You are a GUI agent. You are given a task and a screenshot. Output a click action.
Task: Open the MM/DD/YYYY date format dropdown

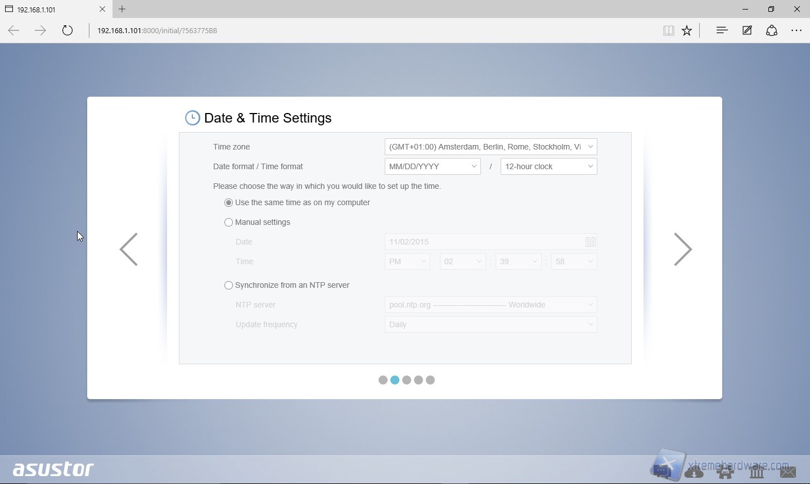tap(432, 166)
